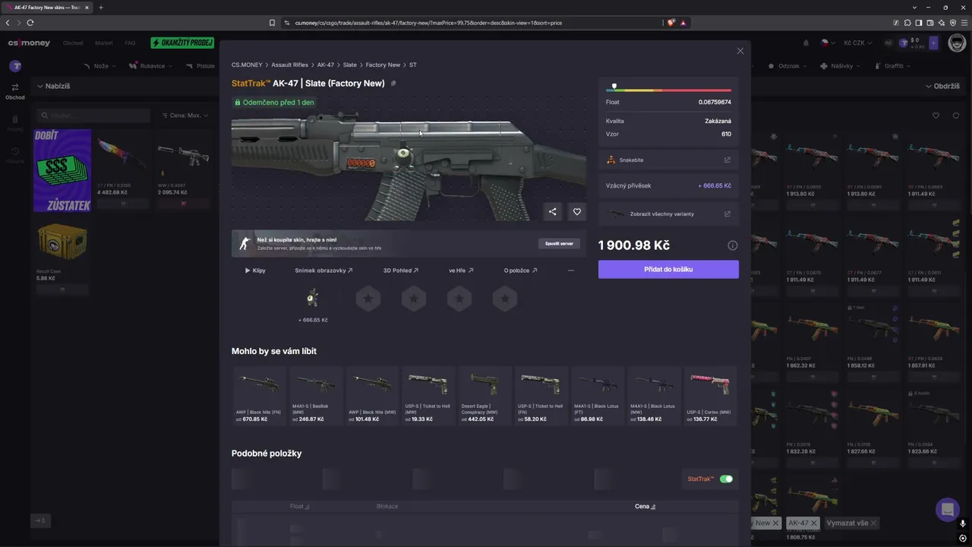Open the 3D Pohled view
The width and height of the screenshot is (972, 547).
[x=401, y=270]
